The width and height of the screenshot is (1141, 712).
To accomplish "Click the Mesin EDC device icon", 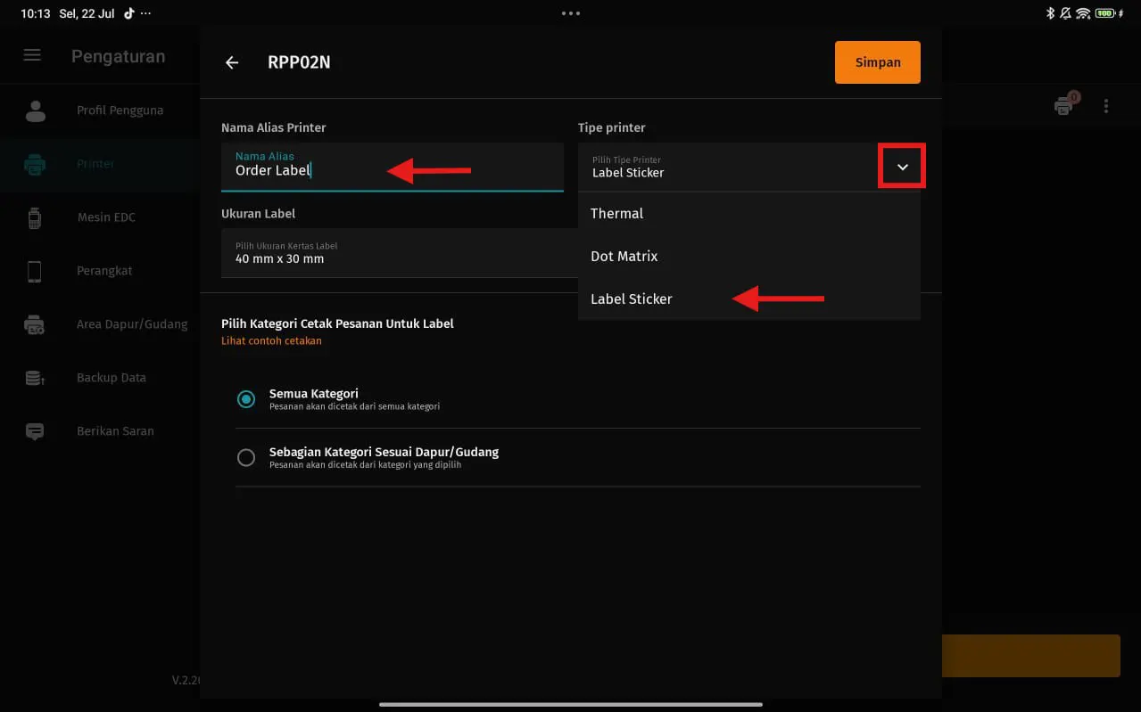I will (35, 217).
